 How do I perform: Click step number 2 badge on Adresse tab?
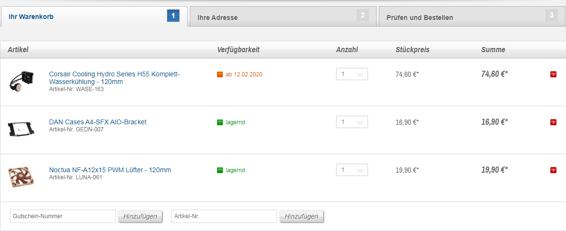[x=363, y=16]
